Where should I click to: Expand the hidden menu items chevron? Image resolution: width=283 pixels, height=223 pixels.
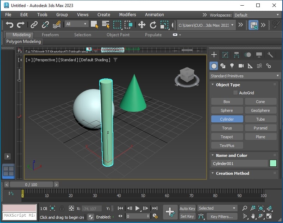205,15
